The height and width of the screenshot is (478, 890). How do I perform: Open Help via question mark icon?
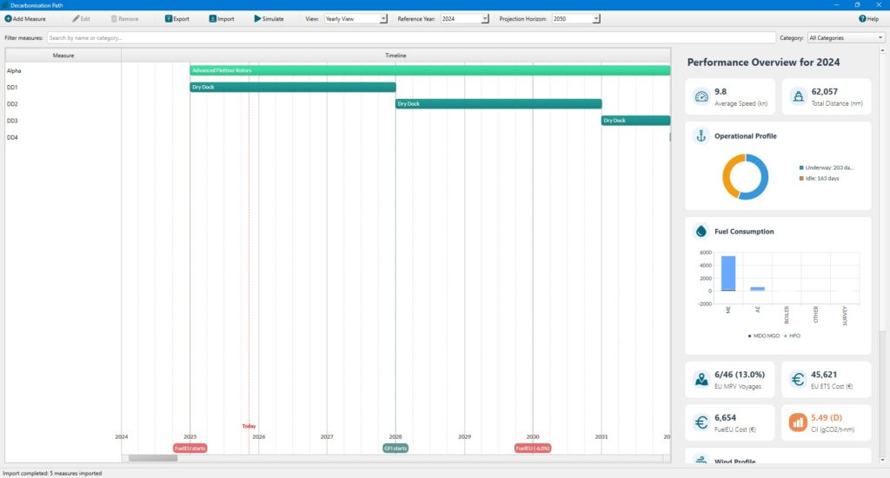861,18
